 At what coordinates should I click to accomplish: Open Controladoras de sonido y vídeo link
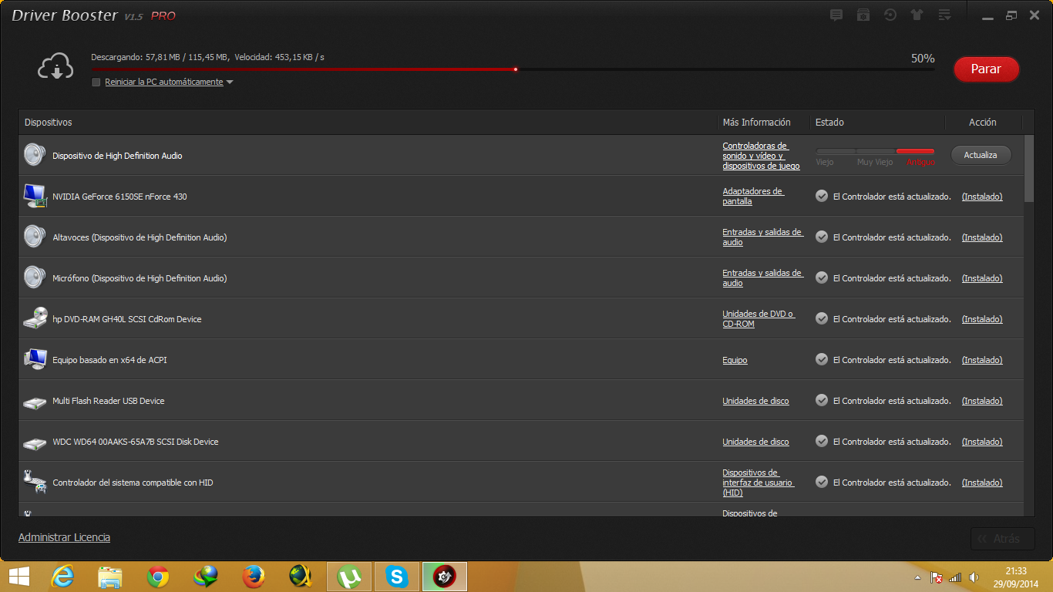tap(761, 156)
